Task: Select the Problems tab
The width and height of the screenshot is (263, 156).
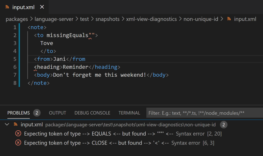Action: click(x=18, y=113)
